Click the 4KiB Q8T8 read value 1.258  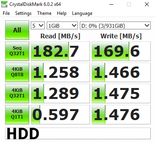[x=60, y=72]
